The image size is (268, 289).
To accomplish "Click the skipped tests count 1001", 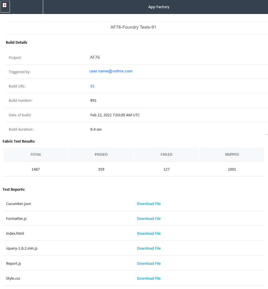I will pos(232,169).
